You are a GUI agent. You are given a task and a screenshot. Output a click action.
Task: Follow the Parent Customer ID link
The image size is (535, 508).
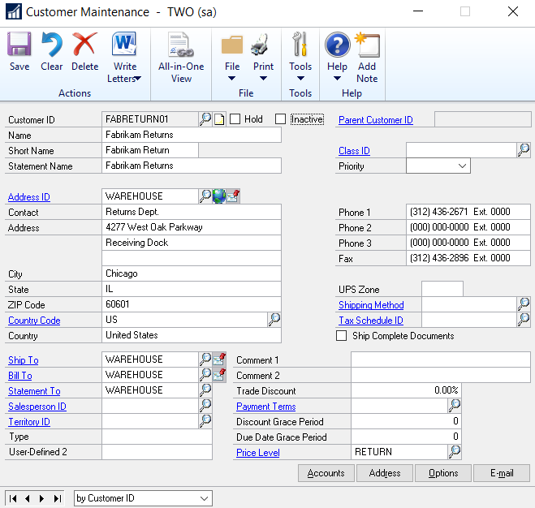(376, 120)
